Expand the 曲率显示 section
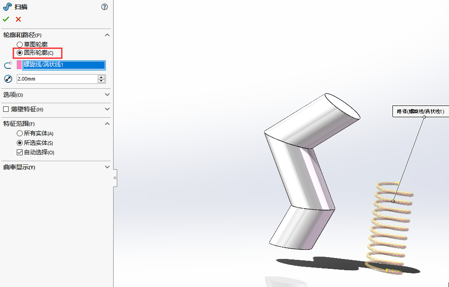The height and width of the screenshot is (287, 449). coord(107,167)
